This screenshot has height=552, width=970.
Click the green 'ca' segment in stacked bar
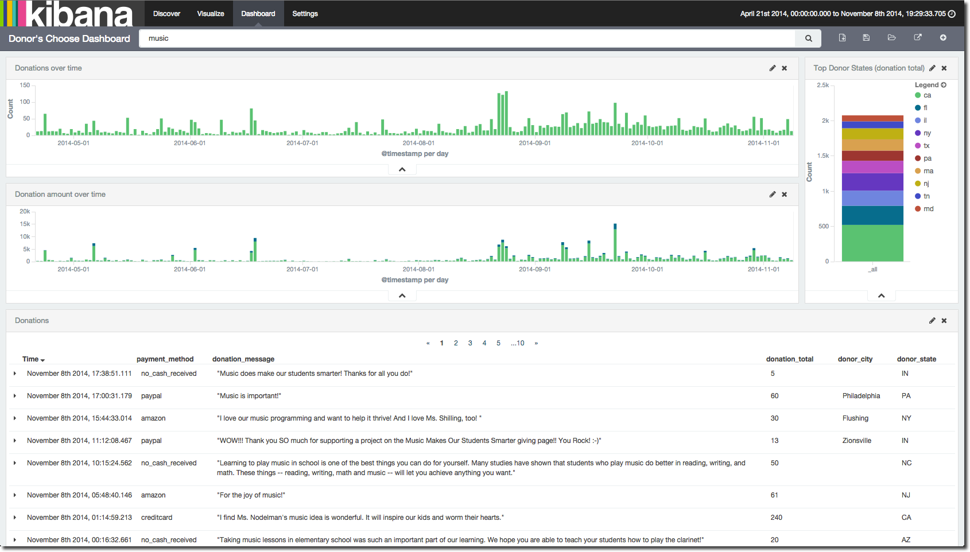point(872,243)
